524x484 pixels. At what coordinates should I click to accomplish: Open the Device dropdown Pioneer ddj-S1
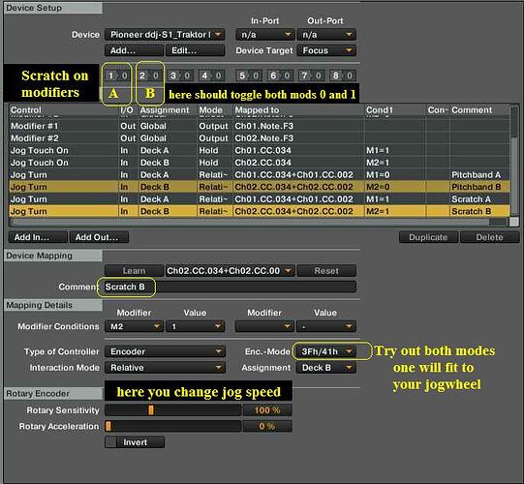click(x=165, y=35)
